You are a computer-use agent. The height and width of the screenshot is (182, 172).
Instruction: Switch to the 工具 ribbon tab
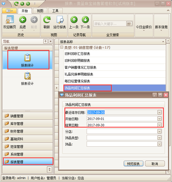55,11
